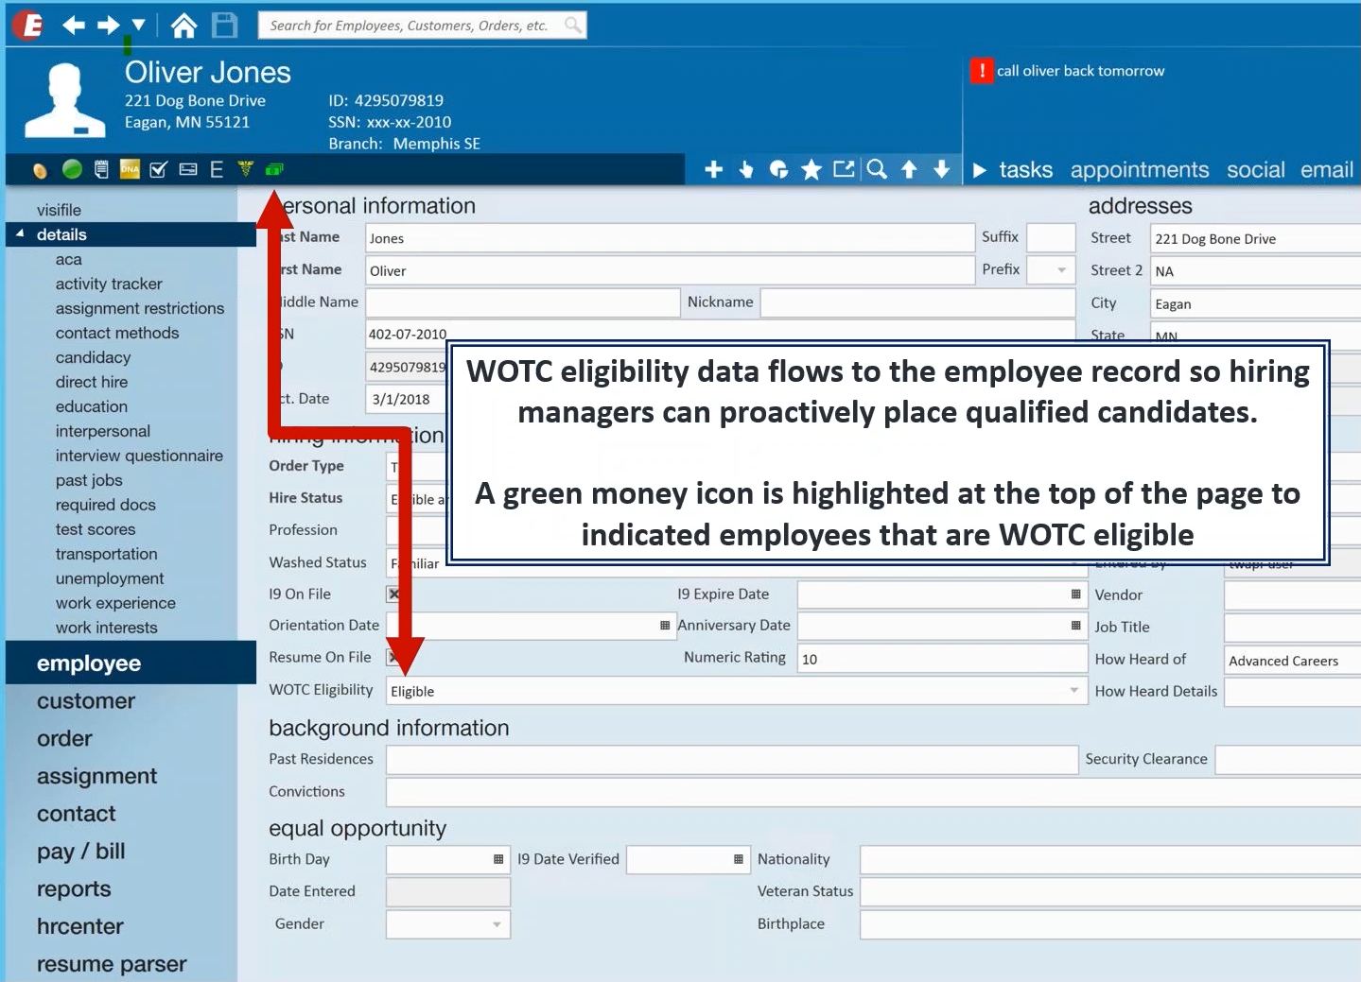Viewport: 1361px width, 982px height.
Task: Click the green money WOTC icon
Action: [274, 169]
